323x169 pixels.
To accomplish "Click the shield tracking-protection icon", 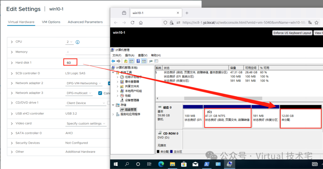I will click(x=165, y=23).
